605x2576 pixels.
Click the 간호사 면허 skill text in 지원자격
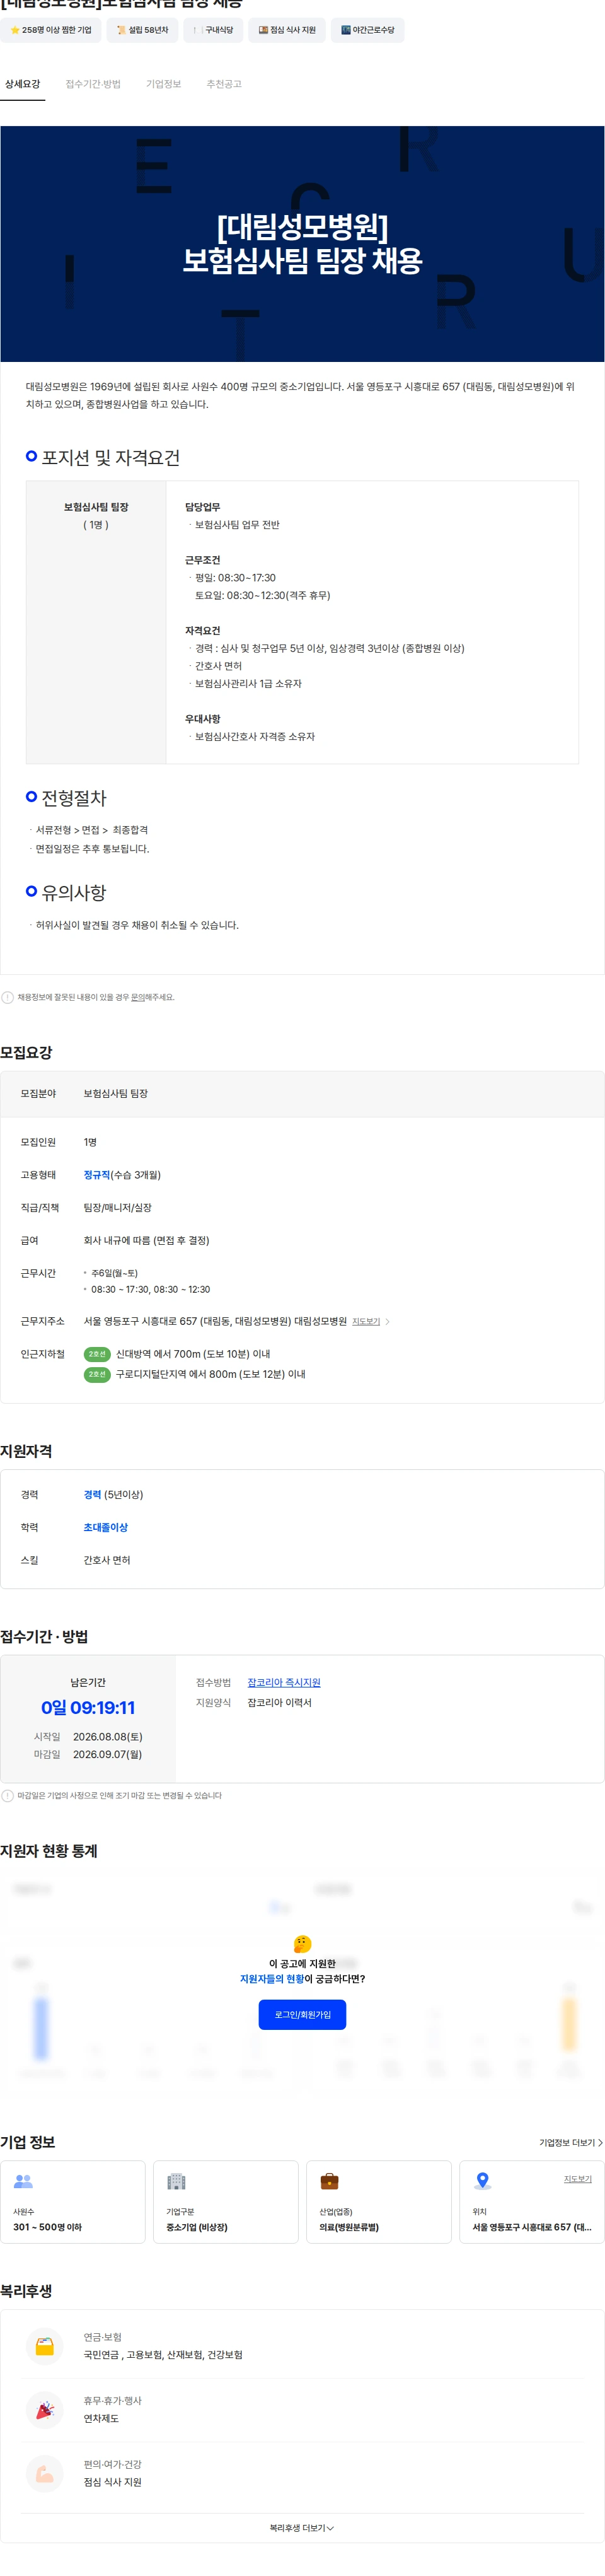click(107, 1560)
